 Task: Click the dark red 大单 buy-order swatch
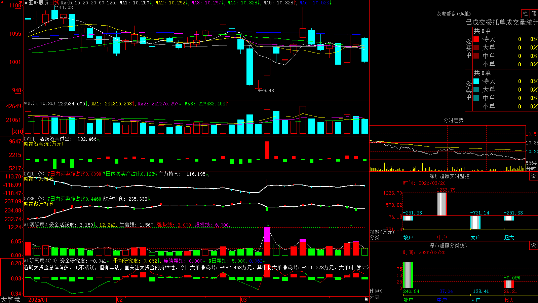click(x=476, y=47)
